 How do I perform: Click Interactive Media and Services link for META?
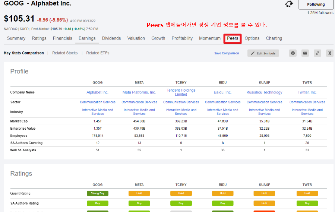tap(139, 112)
